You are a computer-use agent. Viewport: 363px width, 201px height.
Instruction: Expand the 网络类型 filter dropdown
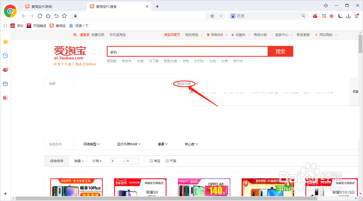coord(92,144)
